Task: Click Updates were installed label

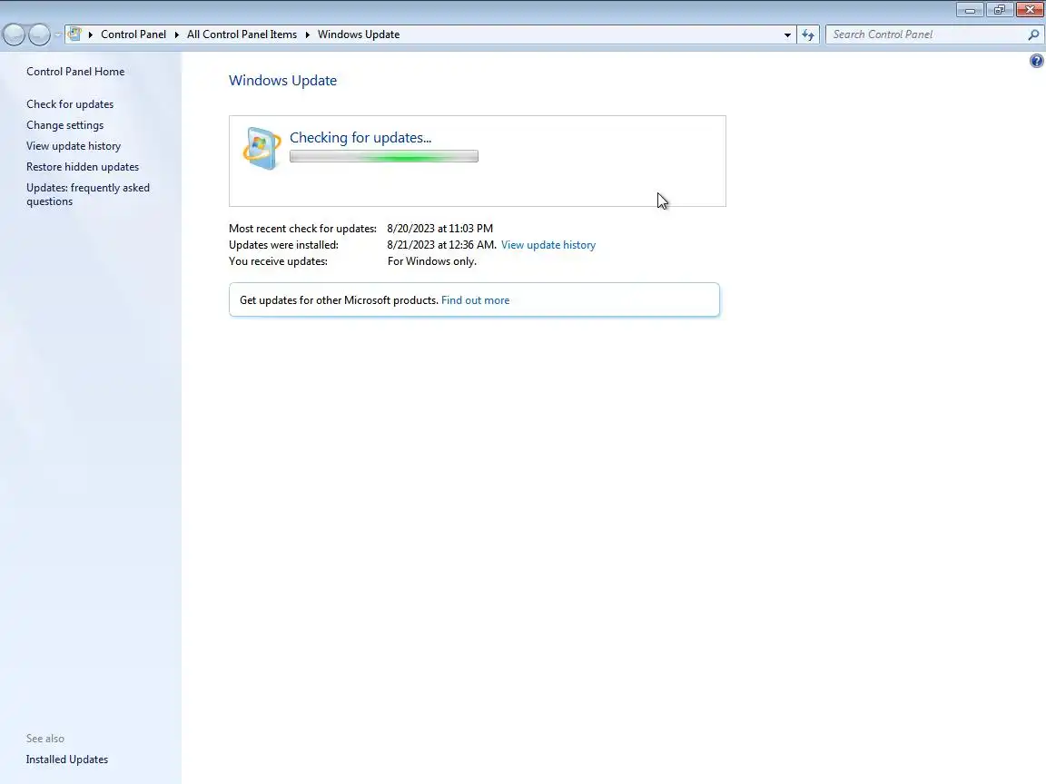Action: (283, 245)
